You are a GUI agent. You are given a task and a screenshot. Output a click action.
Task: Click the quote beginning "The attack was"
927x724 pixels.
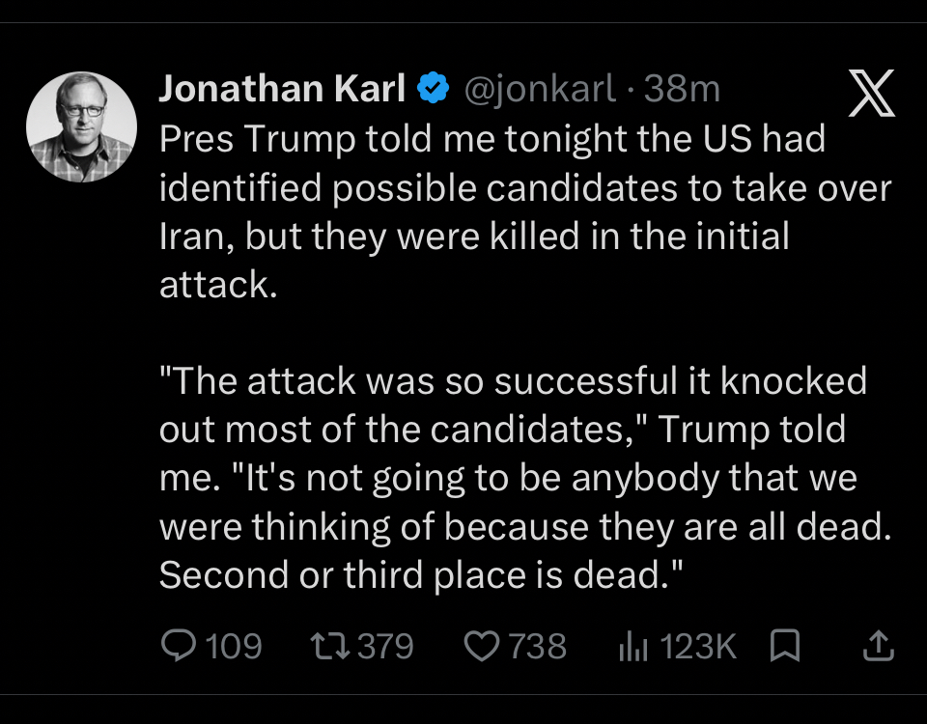[x=512, y=380]
